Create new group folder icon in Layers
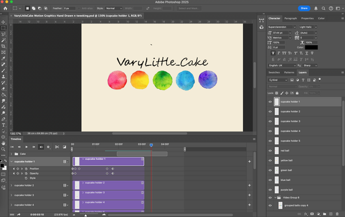Viewport: 345px width, 217px height. tap(324, 214)
